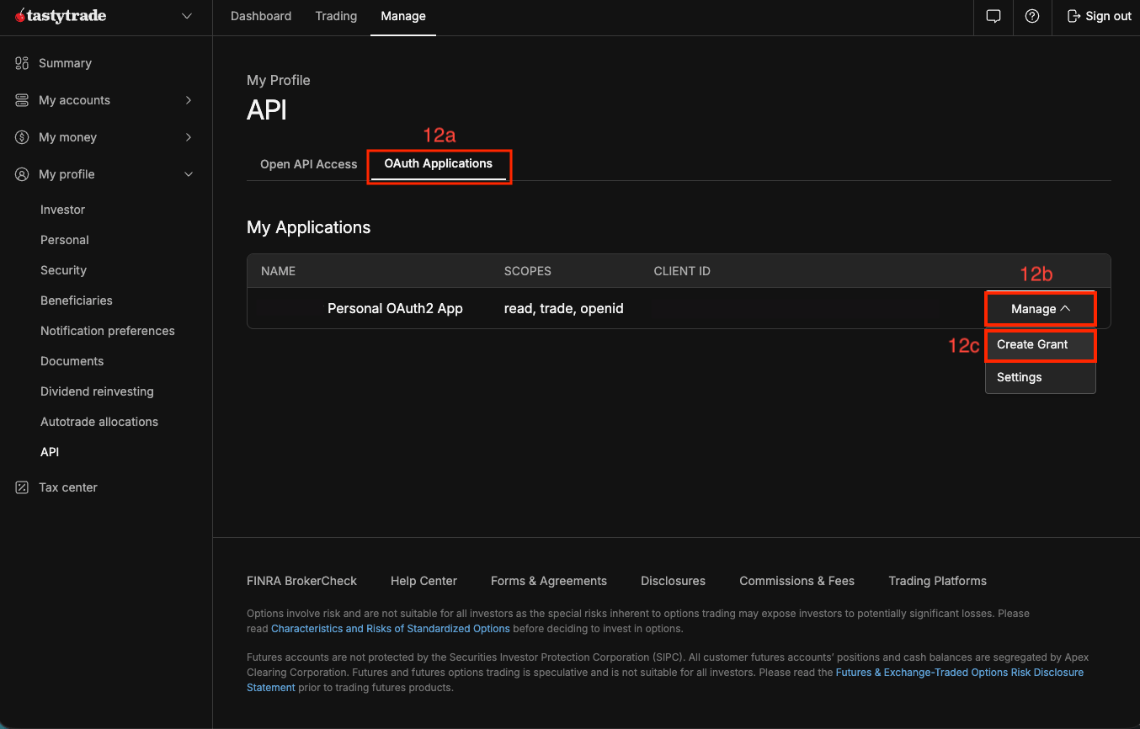The image size is (1140, 729).
Task: Open the Disclosures footer link
Action: (x=673, y=581)
